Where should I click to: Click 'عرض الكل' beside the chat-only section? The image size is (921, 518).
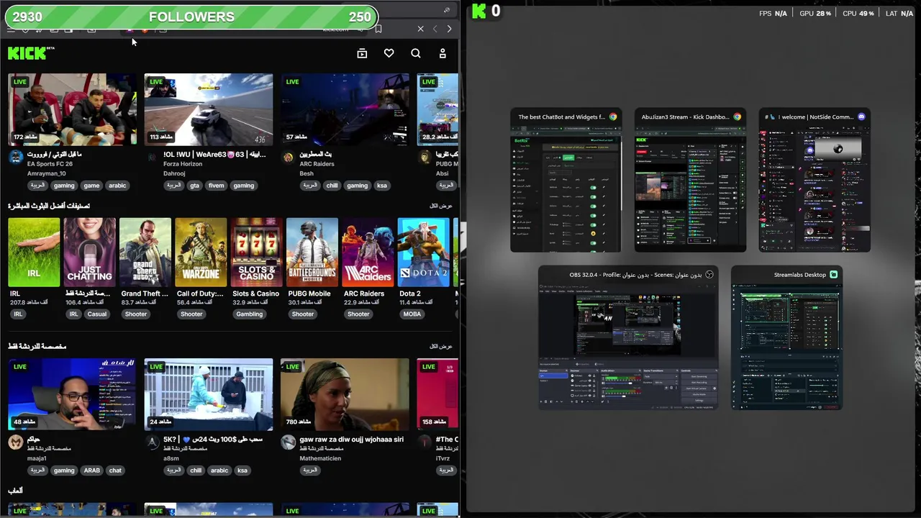tap(441, 347)
